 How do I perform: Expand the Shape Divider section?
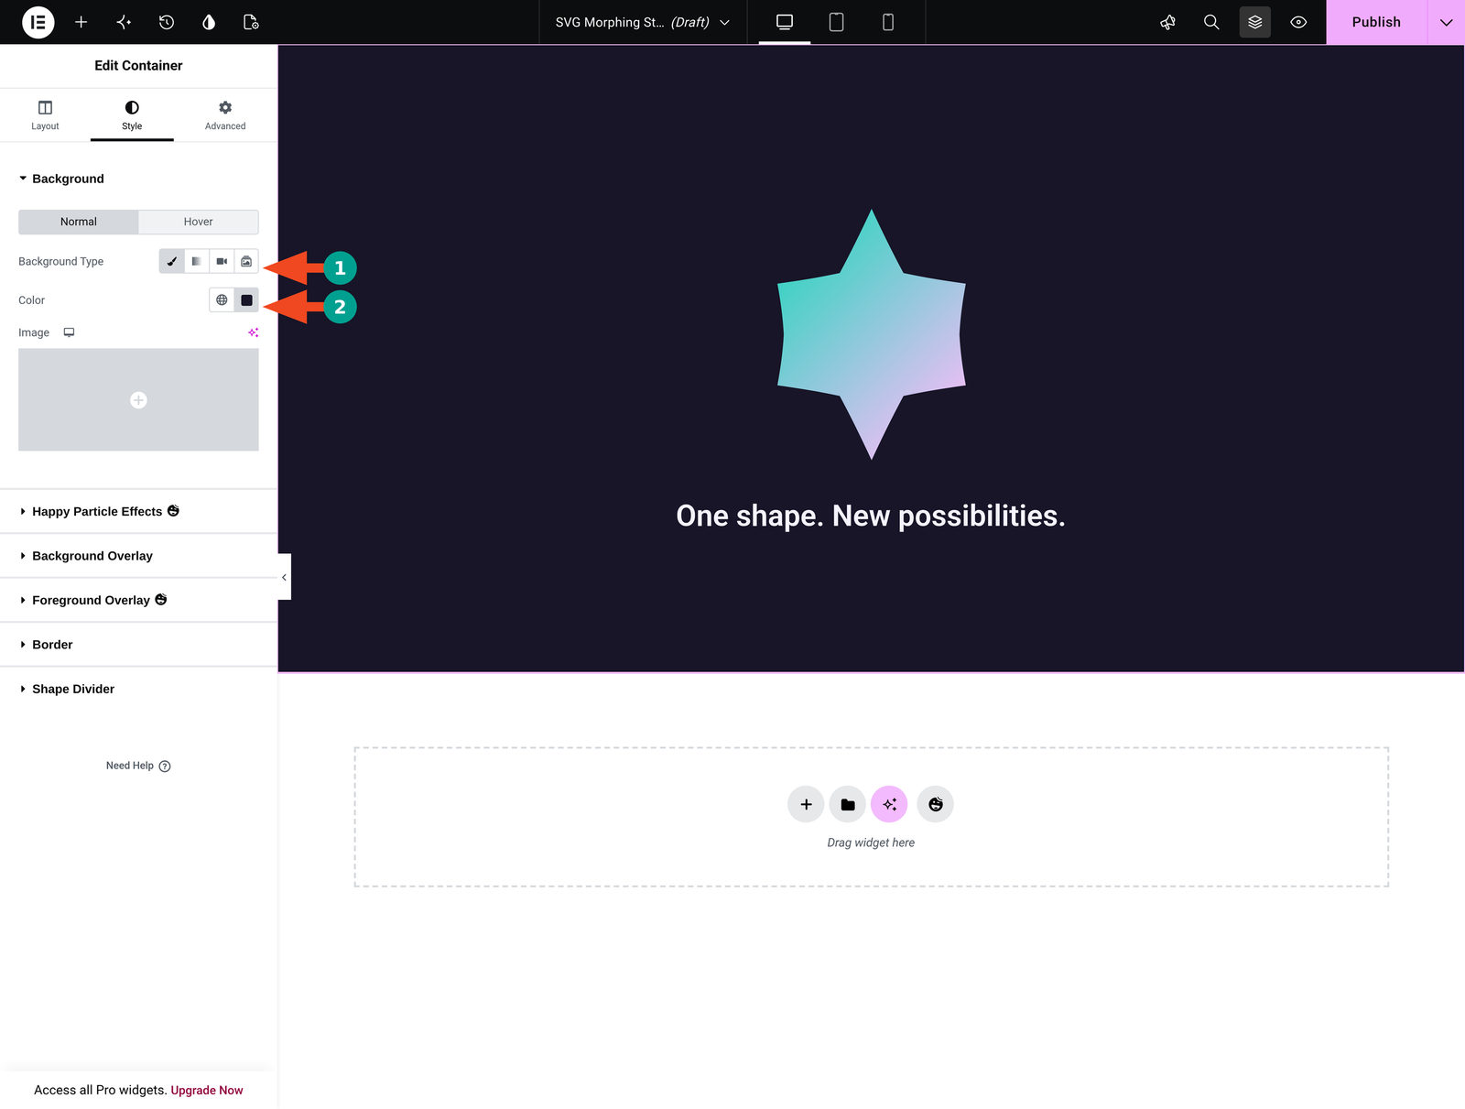click(x=138, y=689)
